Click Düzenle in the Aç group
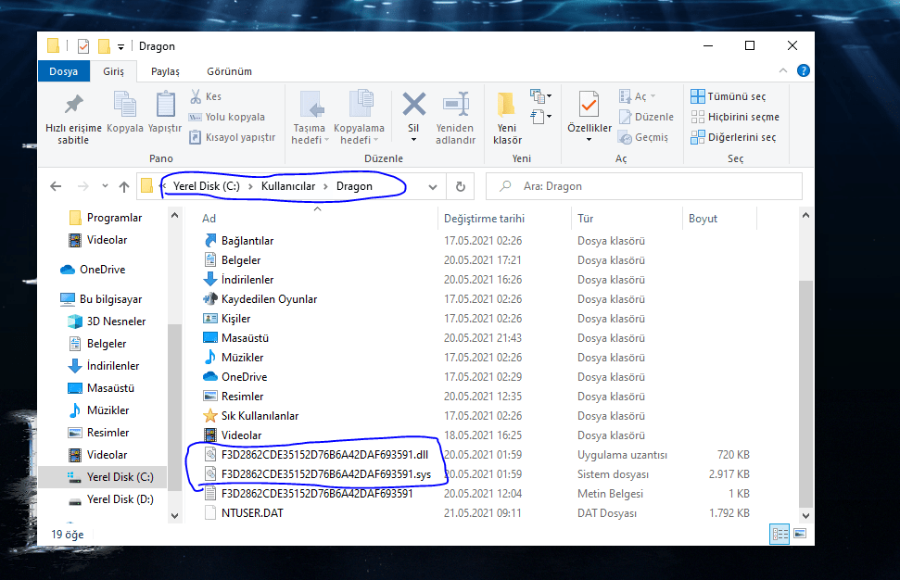 [x=646, y=117]
